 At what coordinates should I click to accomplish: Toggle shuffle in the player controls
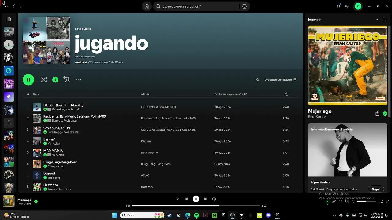pyautogui.click(x=178, y=199)
